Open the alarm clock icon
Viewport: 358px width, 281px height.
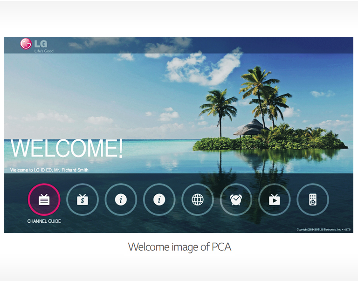pos(236,200)
